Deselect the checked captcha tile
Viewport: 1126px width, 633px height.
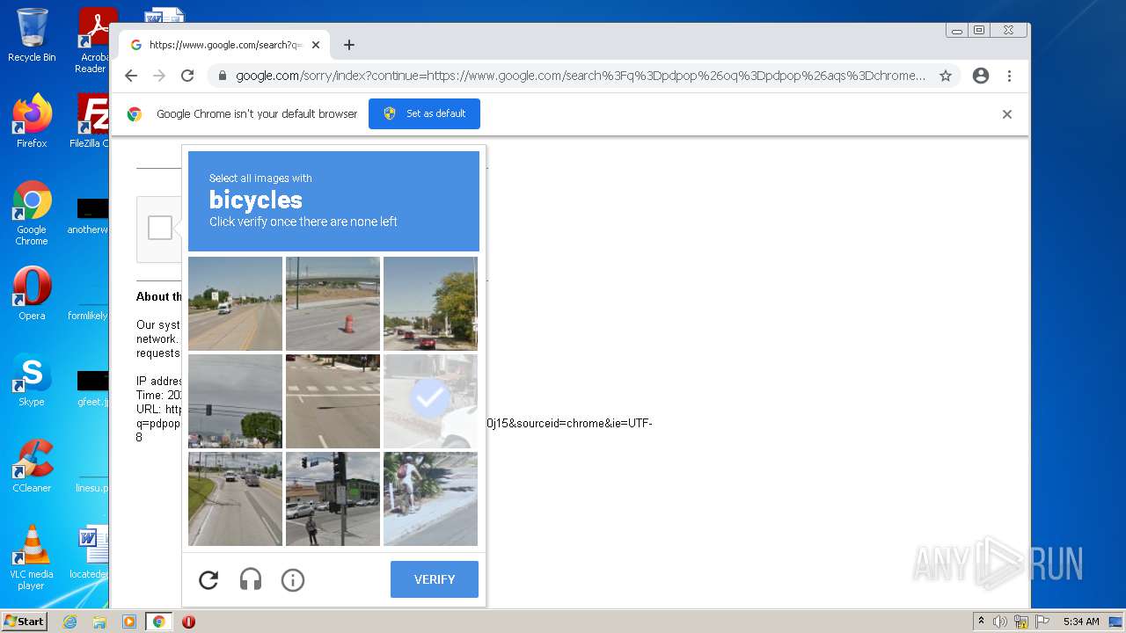click(430, 401)
